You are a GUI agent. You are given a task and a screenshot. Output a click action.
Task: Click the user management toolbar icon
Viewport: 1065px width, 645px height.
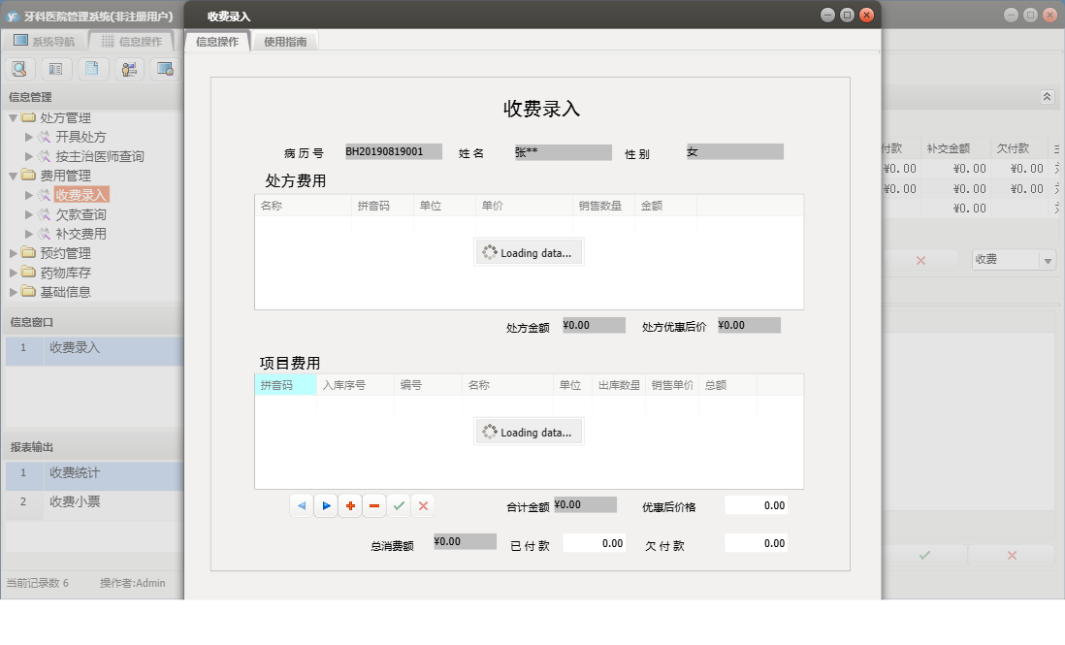tap(128, 68)
